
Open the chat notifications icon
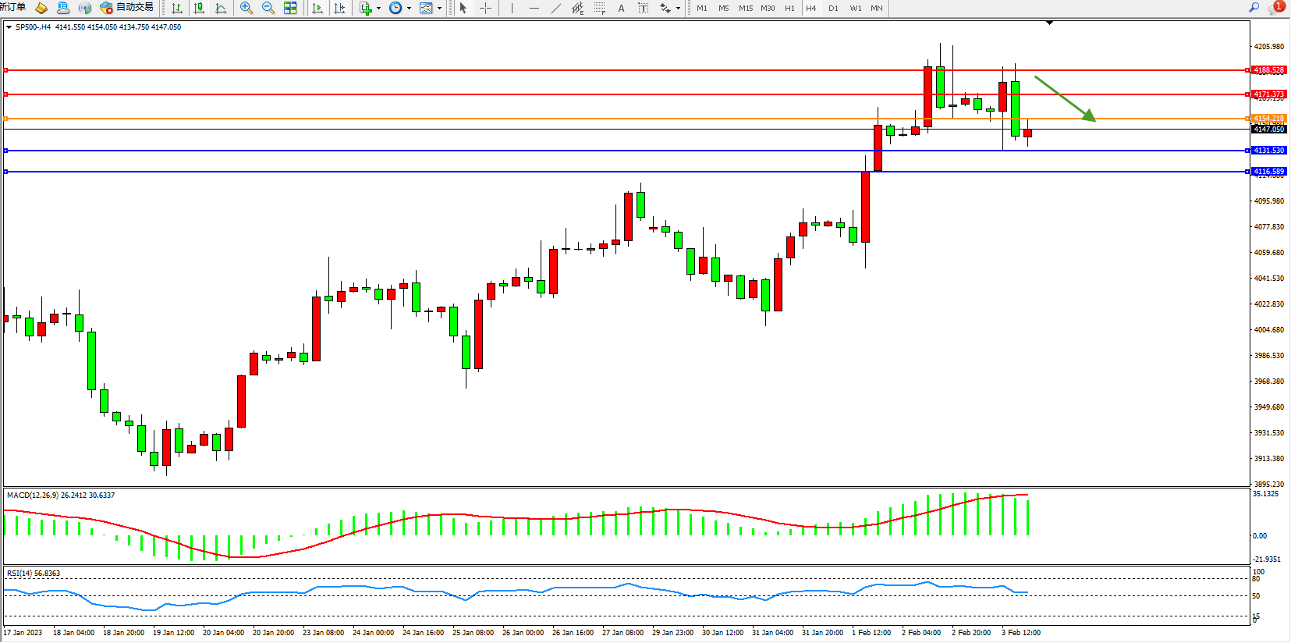[x=1275, y=8]
